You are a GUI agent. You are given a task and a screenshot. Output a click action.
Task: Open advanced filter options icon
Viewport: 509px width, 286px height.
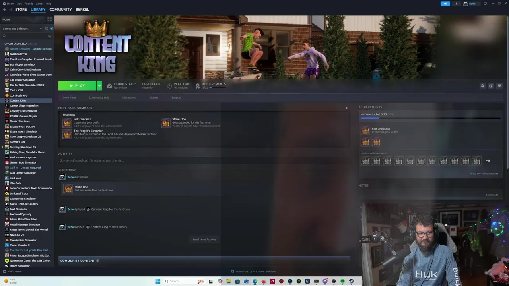click(x=50, y=36)
